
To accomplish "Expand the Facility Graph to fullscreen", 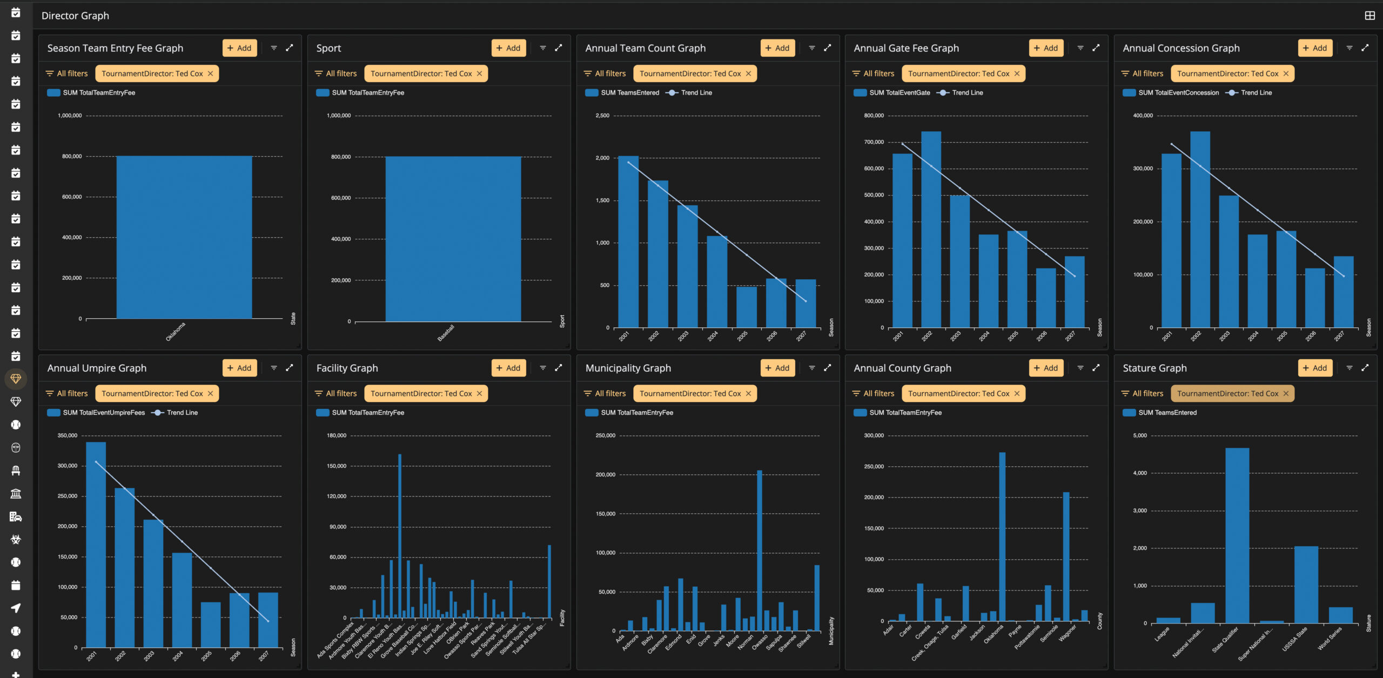I will [x=559, y=367].
